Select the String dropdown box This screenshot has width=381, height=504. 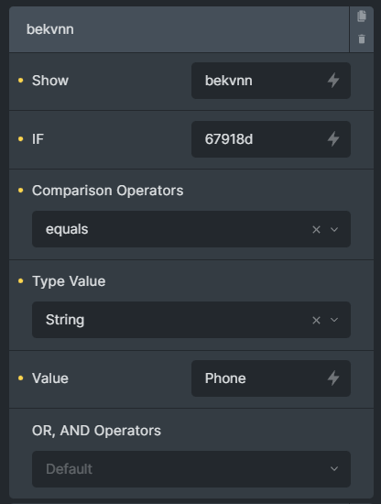[x=191, y=320]
